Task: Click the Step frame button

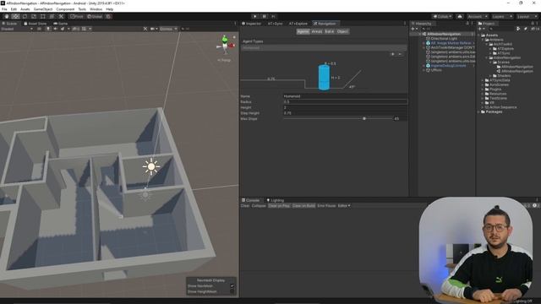Action: (x=273, y=16)
